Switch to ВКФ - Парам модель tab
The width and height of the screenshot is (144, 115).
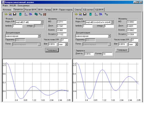tap(63, 10)
